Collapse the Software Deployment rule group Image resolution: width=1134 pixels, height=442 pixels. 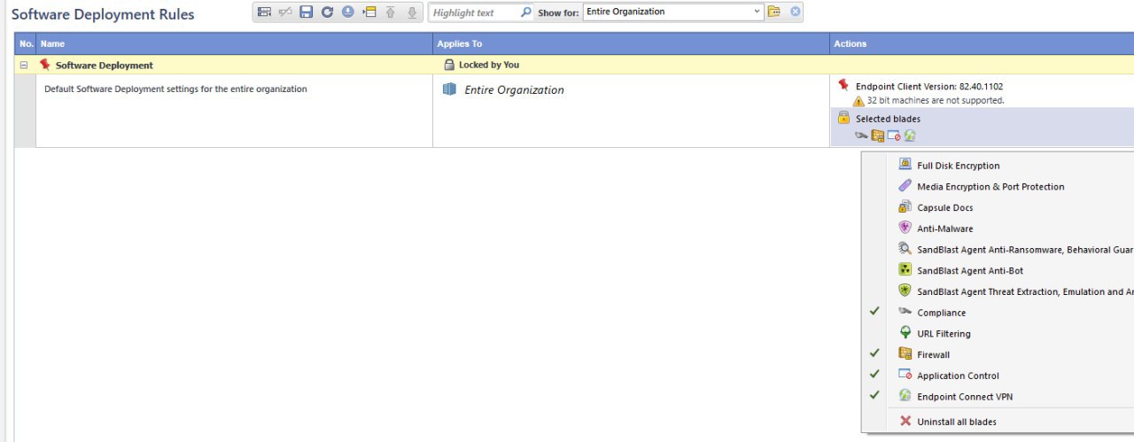point(24,65)
